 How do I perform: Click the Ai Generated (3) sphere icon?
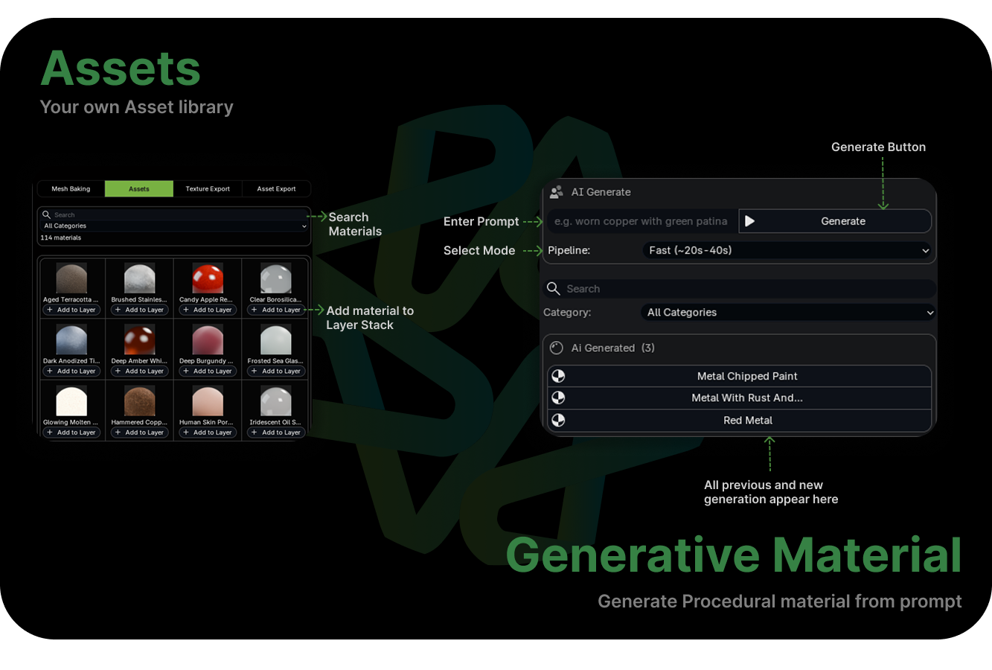pyautogui.click(x=557, y=348)
